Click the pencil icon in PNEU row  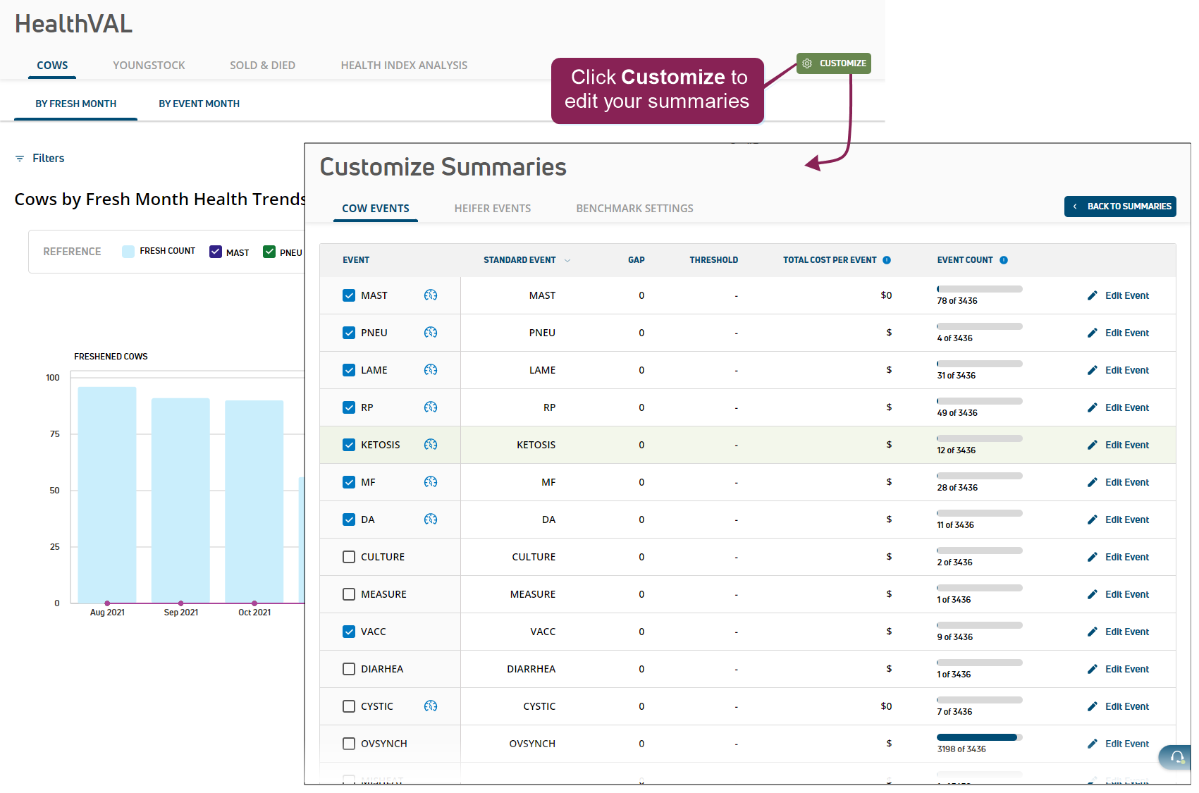click(1092, 333)
